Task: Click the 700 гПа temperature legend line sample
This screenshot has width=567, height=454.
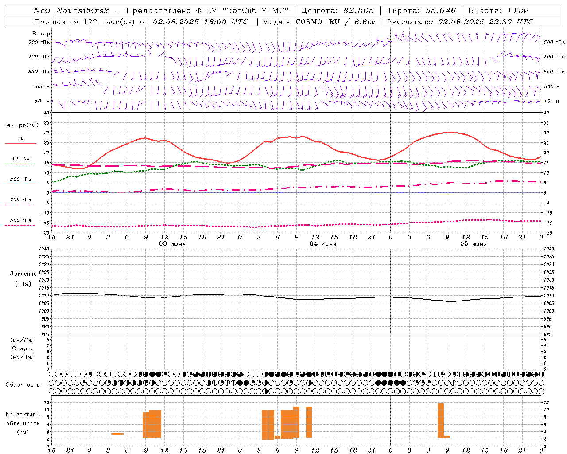Action: 20,205
